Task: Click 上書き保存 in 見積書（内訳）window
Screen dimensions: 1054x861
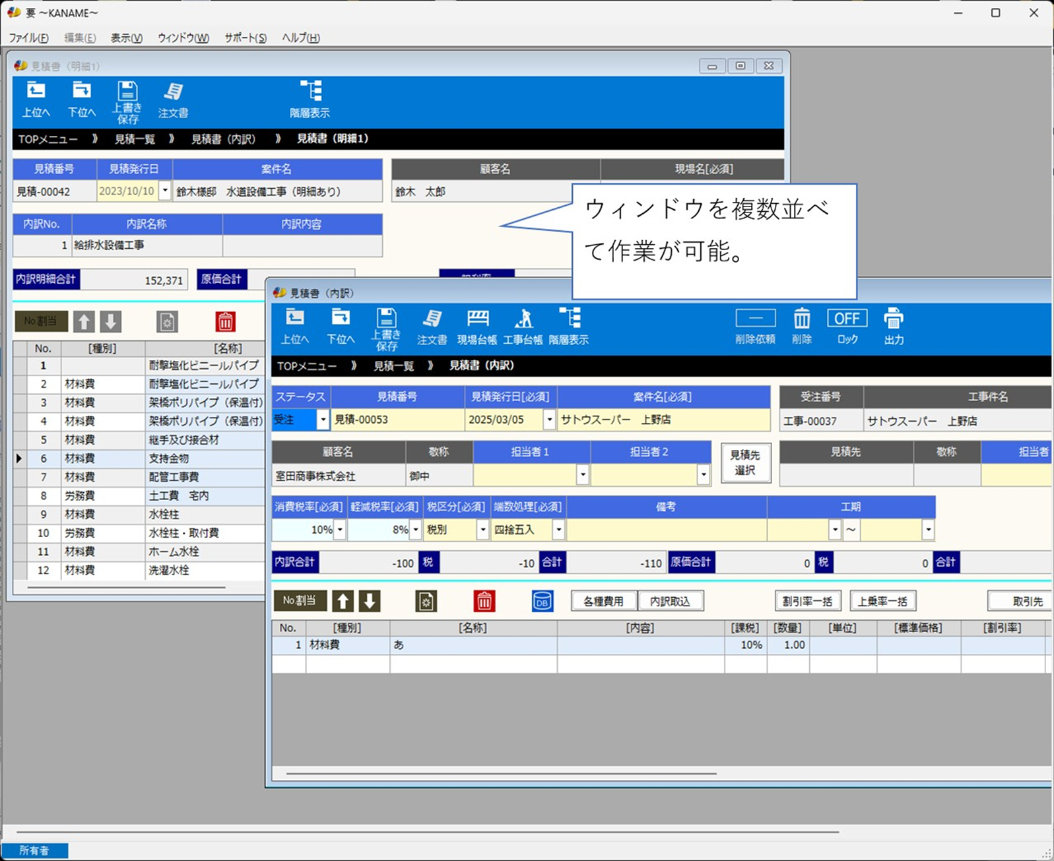Action: click(x=386, y=328)
